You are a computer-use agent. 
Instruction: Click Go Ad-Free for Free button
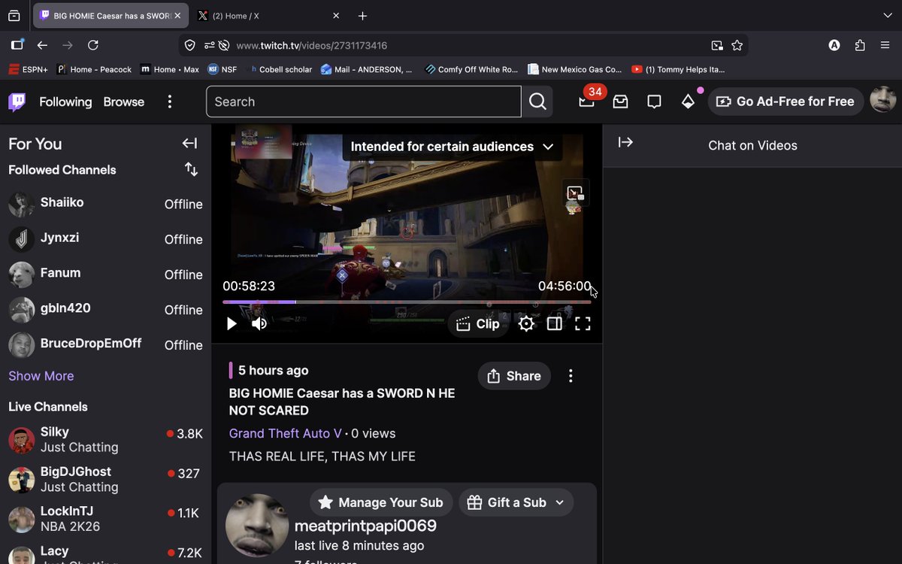(785, 102)
